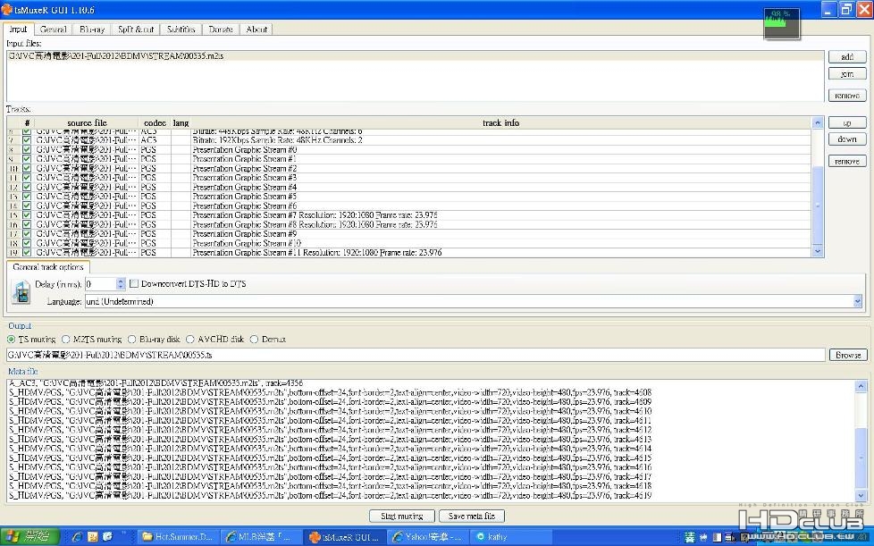The height and width of the screenshot is (546, 874).
Task: Increase delay with spinner arrow
Action: (x=121, y=281)
